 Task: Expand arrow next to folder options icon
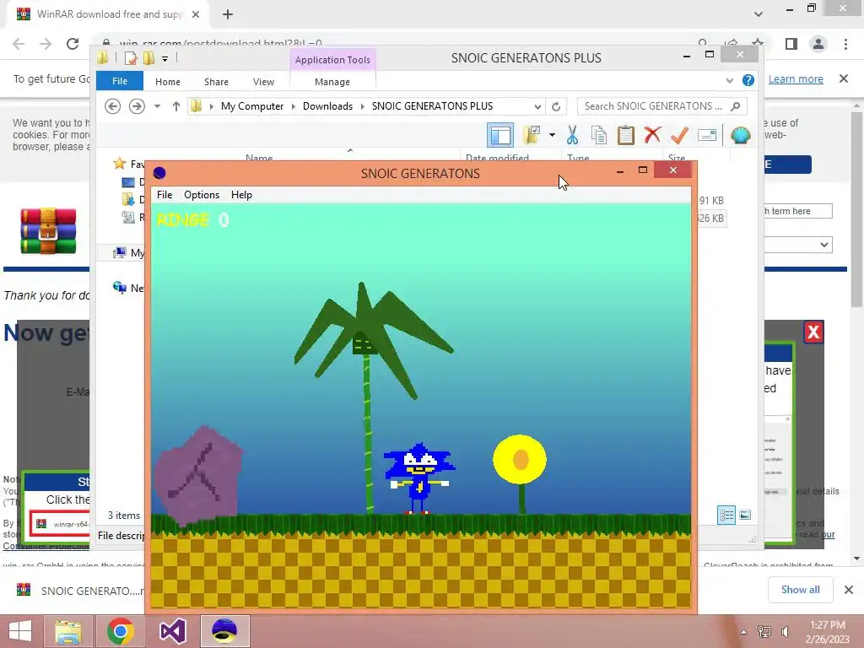click(552, 135)
